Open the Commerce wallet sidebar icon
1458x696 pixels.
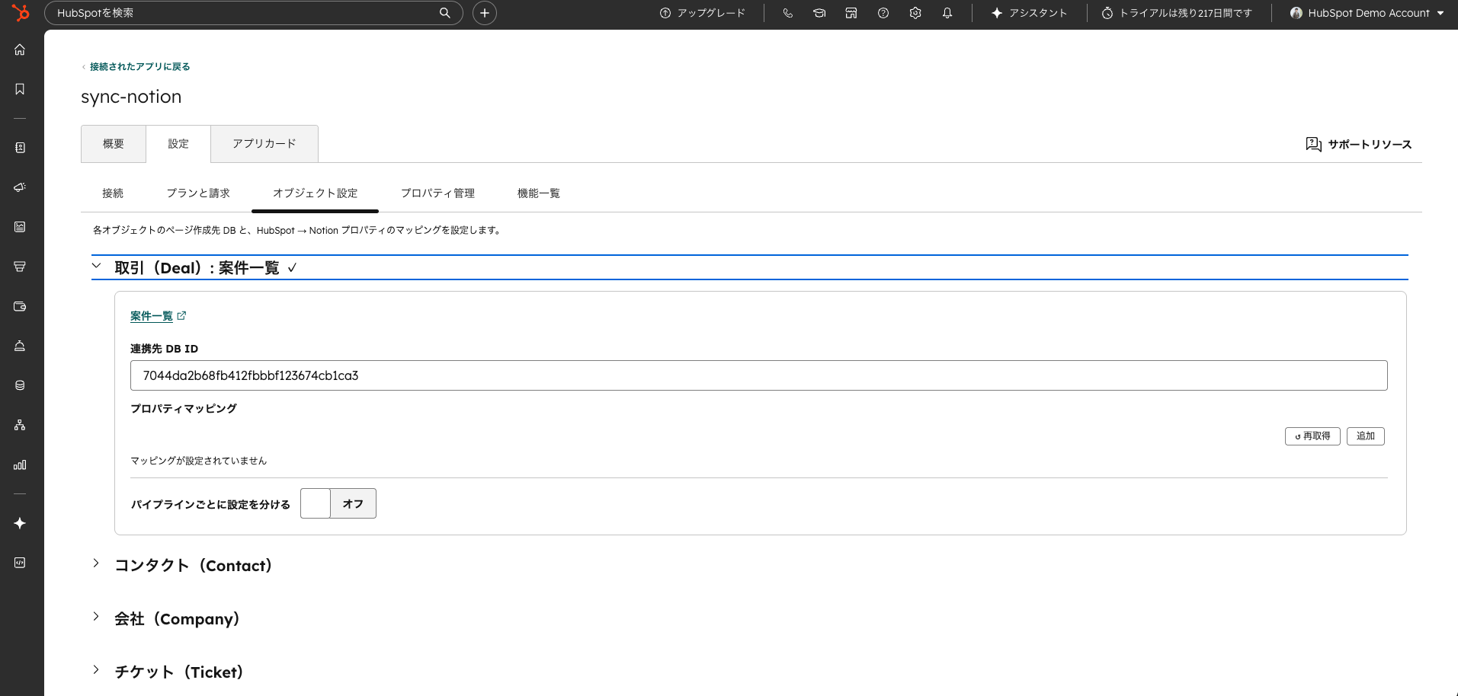tap(20, 306)
